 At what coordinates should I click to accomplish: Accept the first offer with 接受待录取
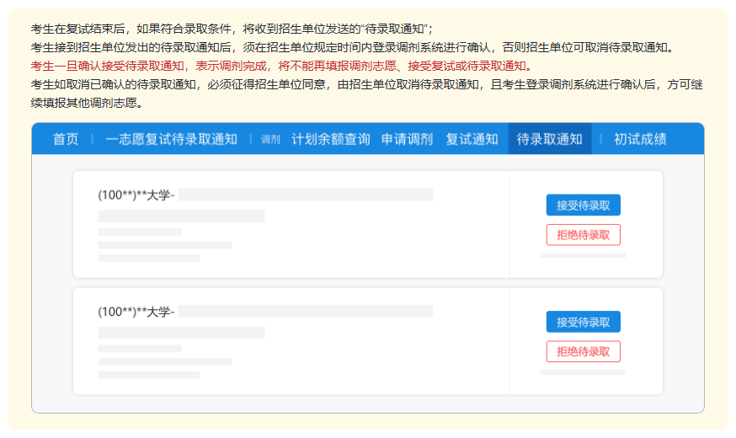[x=583, y=206]
